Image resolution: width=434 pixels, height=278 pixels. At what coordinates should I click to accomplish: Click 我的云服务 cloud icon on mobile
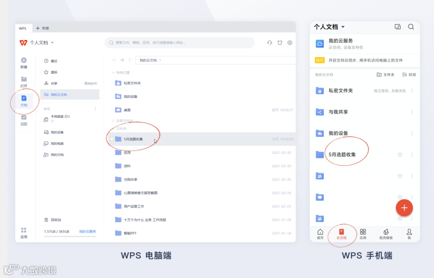pyautogui.click(x=320, y=44)
